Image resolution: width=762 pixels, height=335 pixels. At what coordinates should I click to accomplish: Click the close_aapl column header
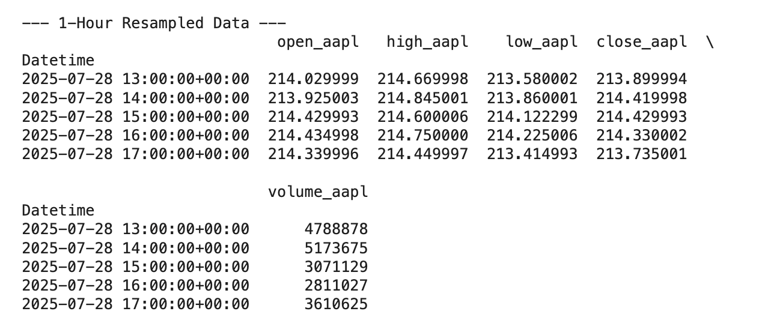point(642,42)
